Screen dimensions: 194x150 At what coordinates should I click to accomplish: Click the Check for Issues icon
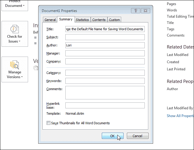point(15,29)
